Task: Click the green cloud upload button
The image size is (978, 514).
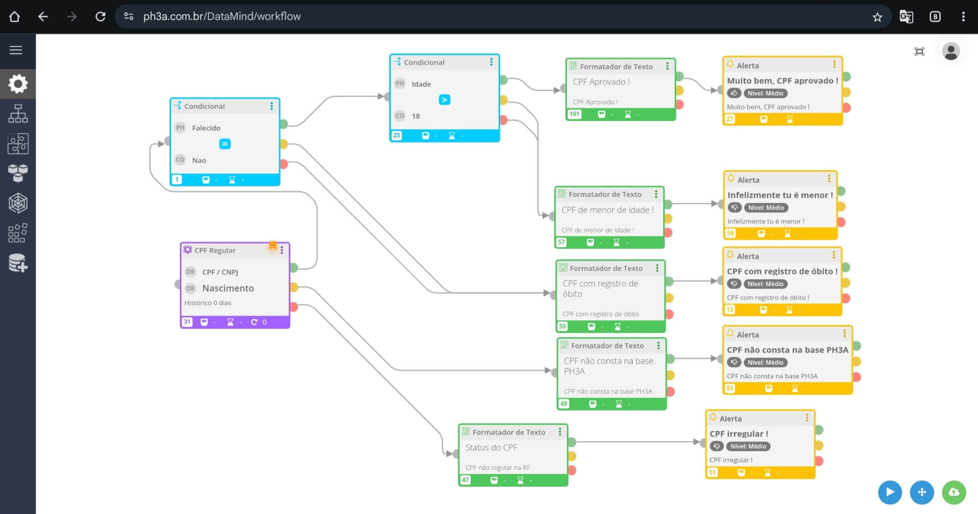Action: [954, 492]
